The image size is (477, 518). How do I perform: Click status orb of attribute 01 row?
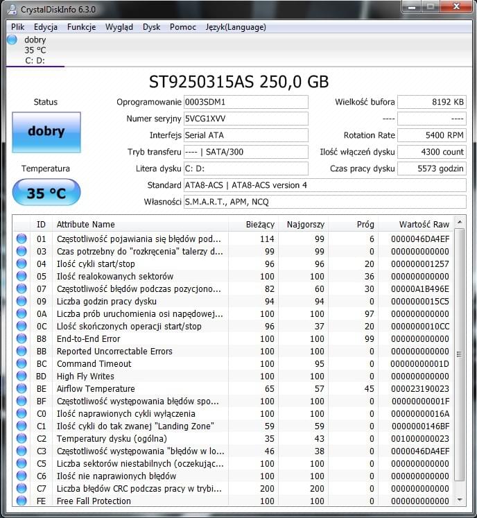click(x=21, y=239)
